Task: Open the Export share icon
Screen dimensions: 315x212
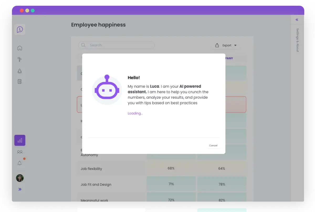Action: 217,45
